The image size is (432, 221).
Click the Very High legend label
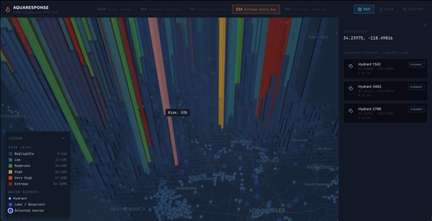pyautogui.click(x=23, y=178)
